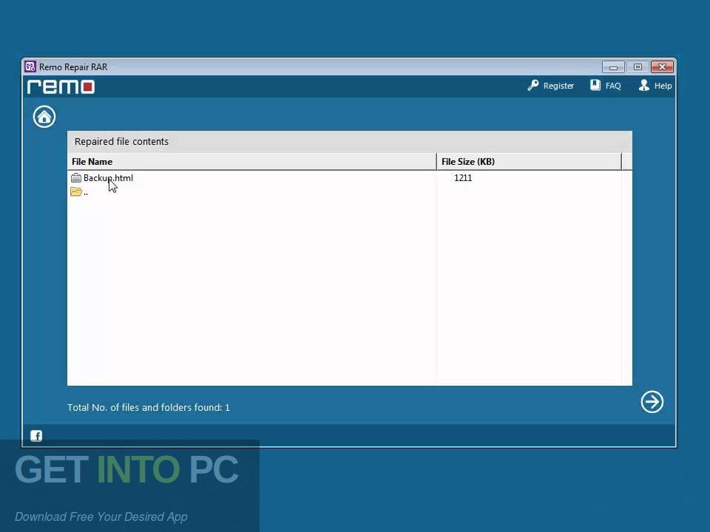Click the next arrow button

tap(652, 402)
